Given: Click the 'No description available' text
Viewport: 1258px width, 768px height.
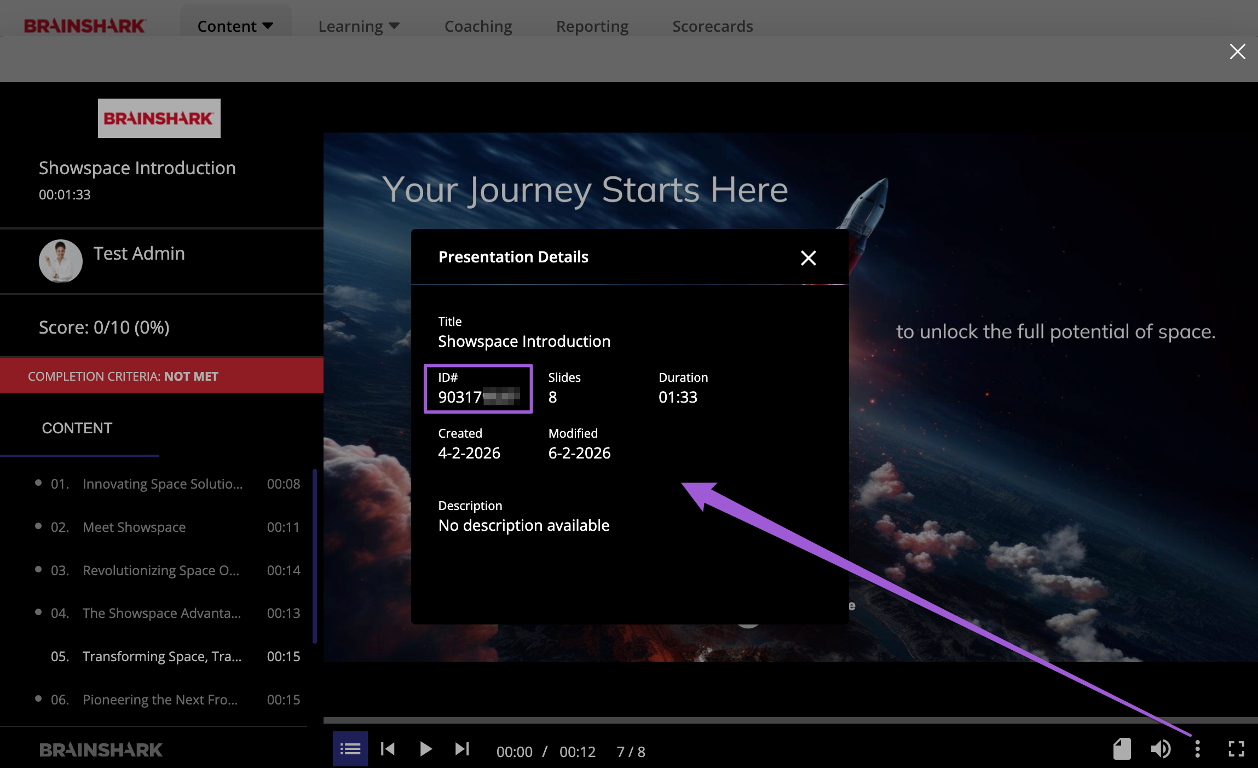Looking at the screenshot, I should [x=524, y=525].
